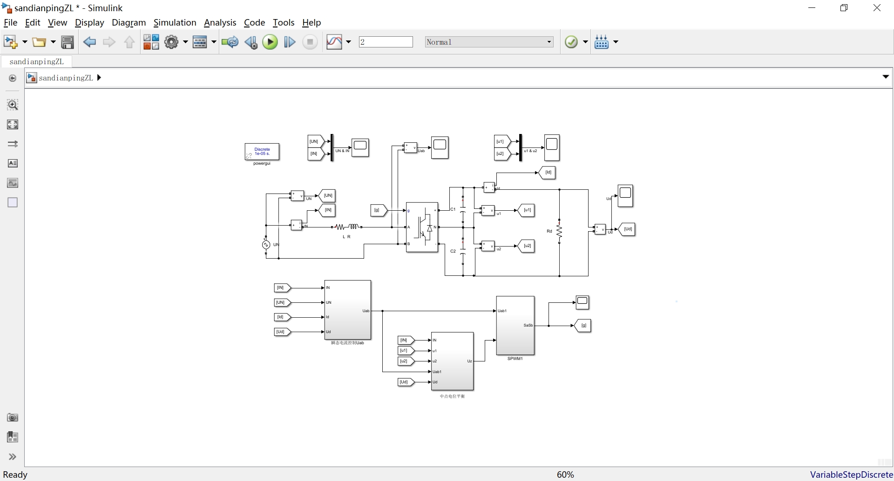Click the Step Back button in toolbar
The width and height of the screenshot is (894, 481).
coord(251,42)
